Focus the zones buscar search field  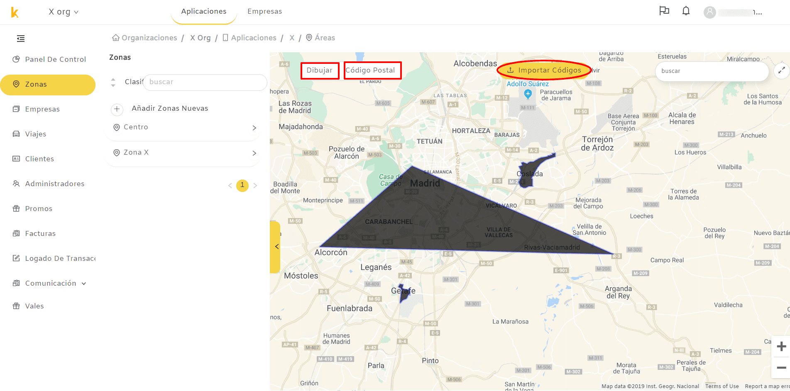click(x=205, y=82)
